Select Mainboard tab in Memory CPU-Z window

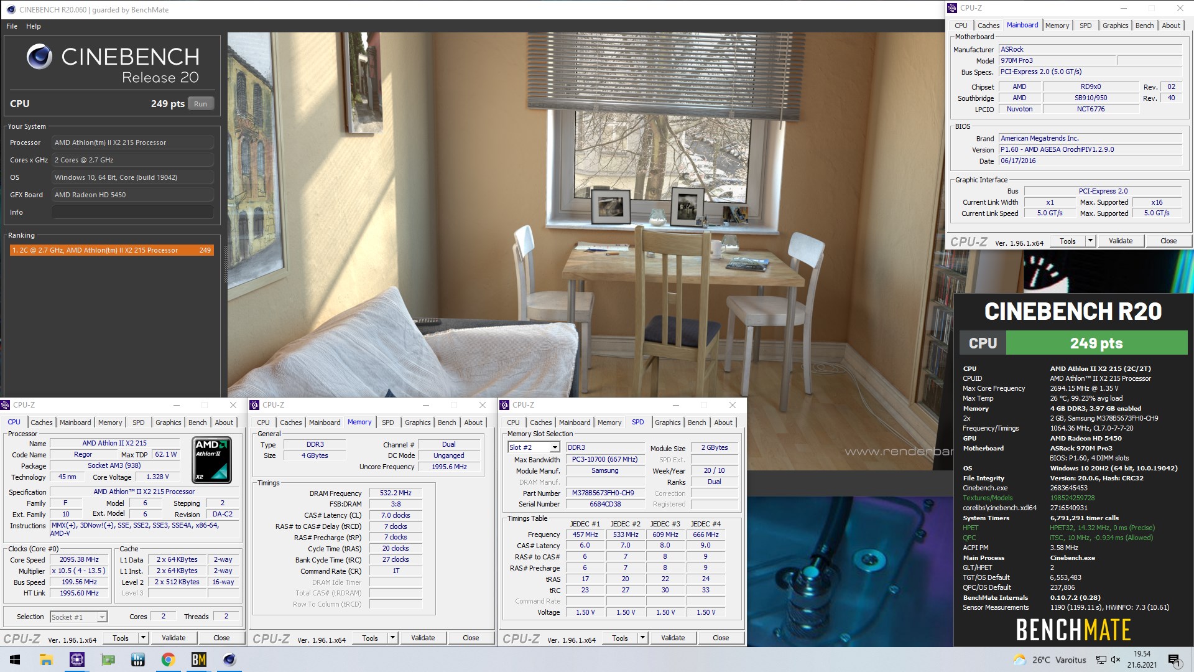(x=325, y=422)
